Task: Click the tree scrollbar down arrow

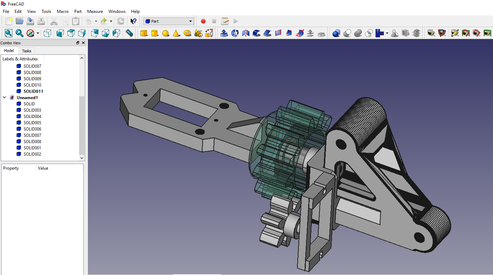Action: click(82, 158)
